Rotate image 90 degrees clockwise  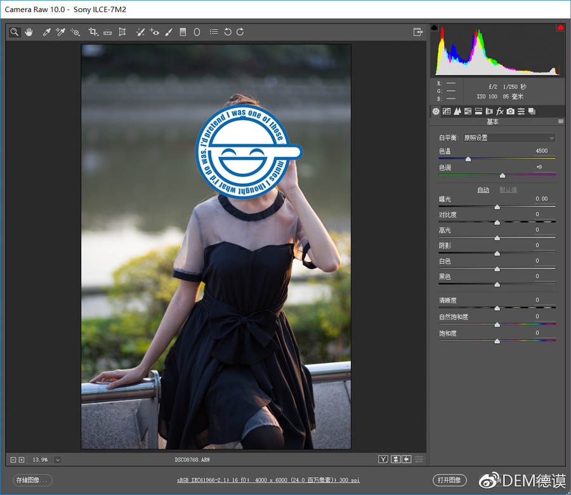pyautogui.click(x=240, y=32)
